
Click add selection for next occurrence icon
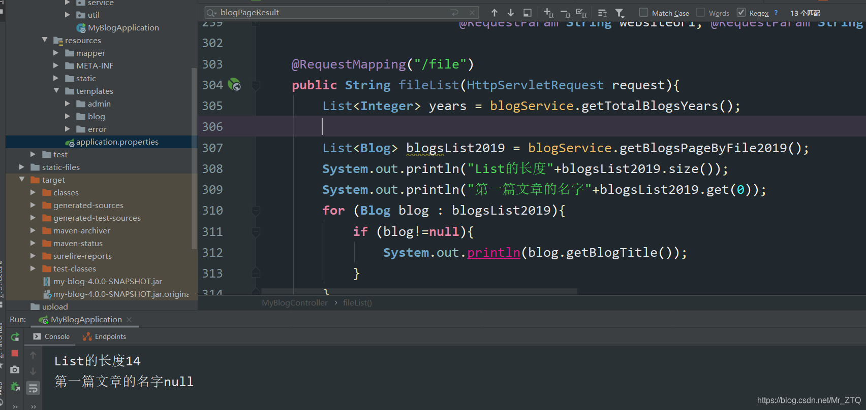coord(549,13)
